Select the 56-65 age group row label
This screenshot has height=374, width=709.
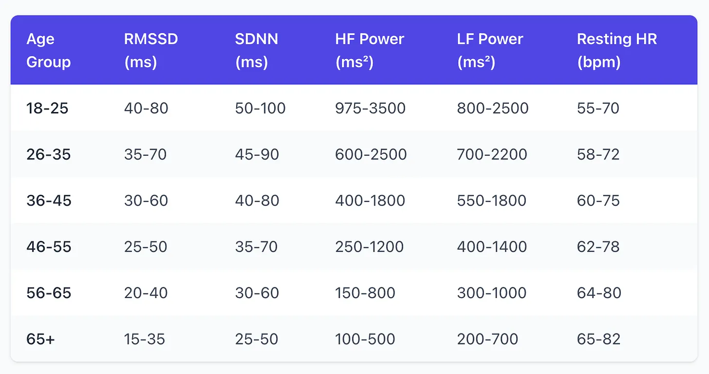(x=49, y=293)
